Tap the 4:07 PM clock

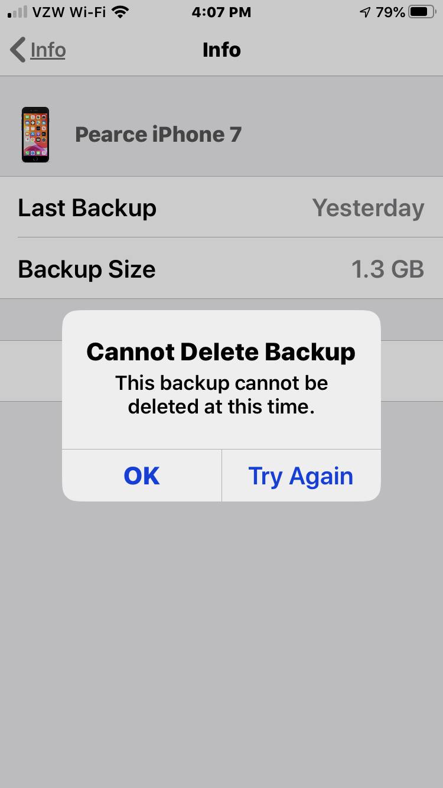coord(221,12)
